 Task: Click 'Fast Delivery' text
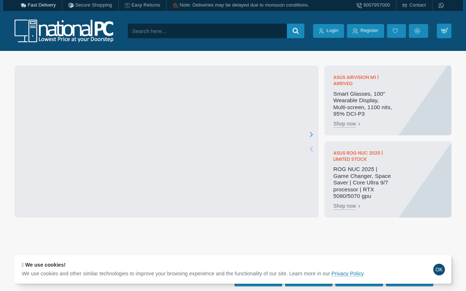(x=42, y=5)
